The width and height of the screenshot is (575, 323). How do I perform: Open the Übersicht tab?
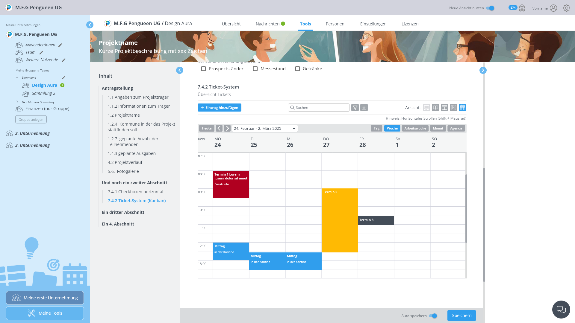coord(231,24)
